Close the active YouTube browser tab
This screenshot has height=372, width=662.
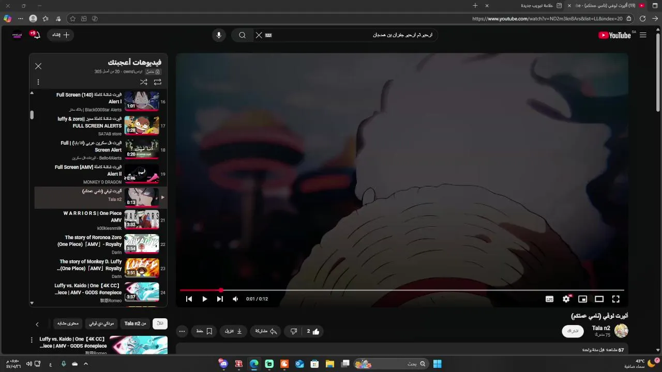(x=569, y=6)
